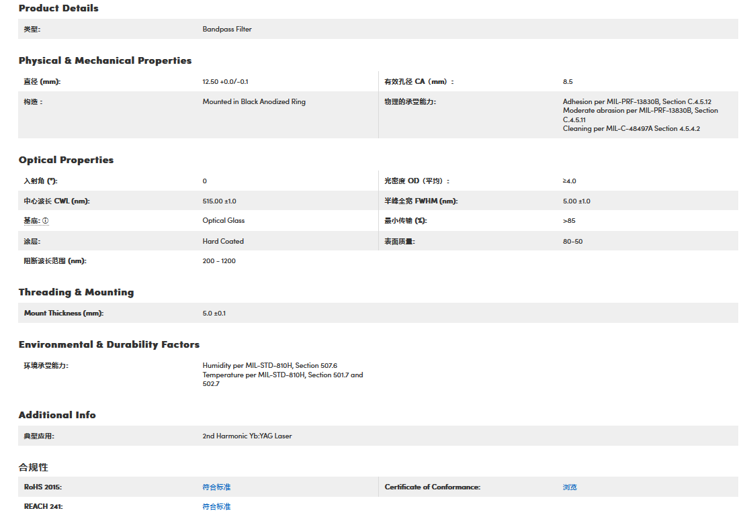Click the underlined 基底 label

[x=32, y=221]
